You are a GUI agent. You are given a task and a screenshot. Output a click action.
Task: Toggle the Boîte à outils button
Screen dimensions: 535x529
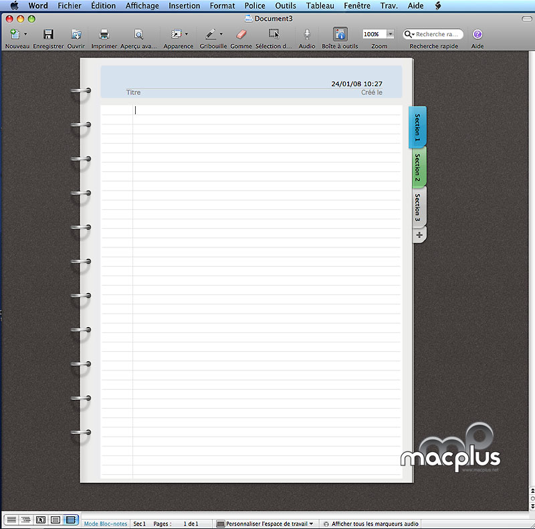coord(340,34)
